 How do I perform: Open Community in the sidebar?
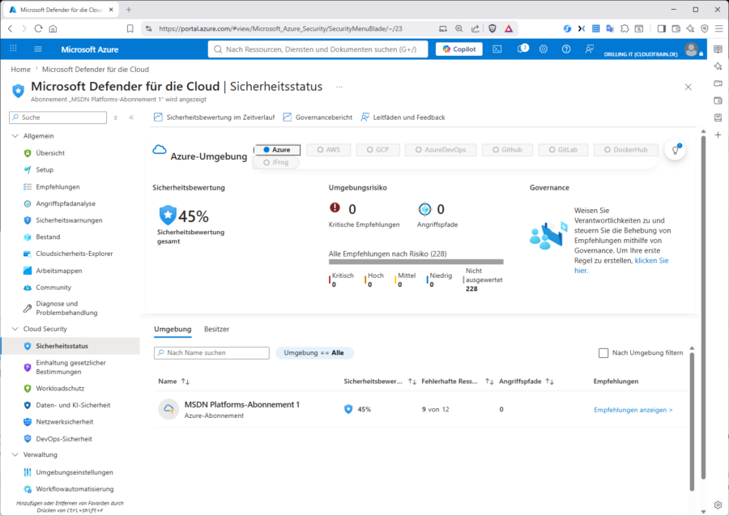(53, 288)
